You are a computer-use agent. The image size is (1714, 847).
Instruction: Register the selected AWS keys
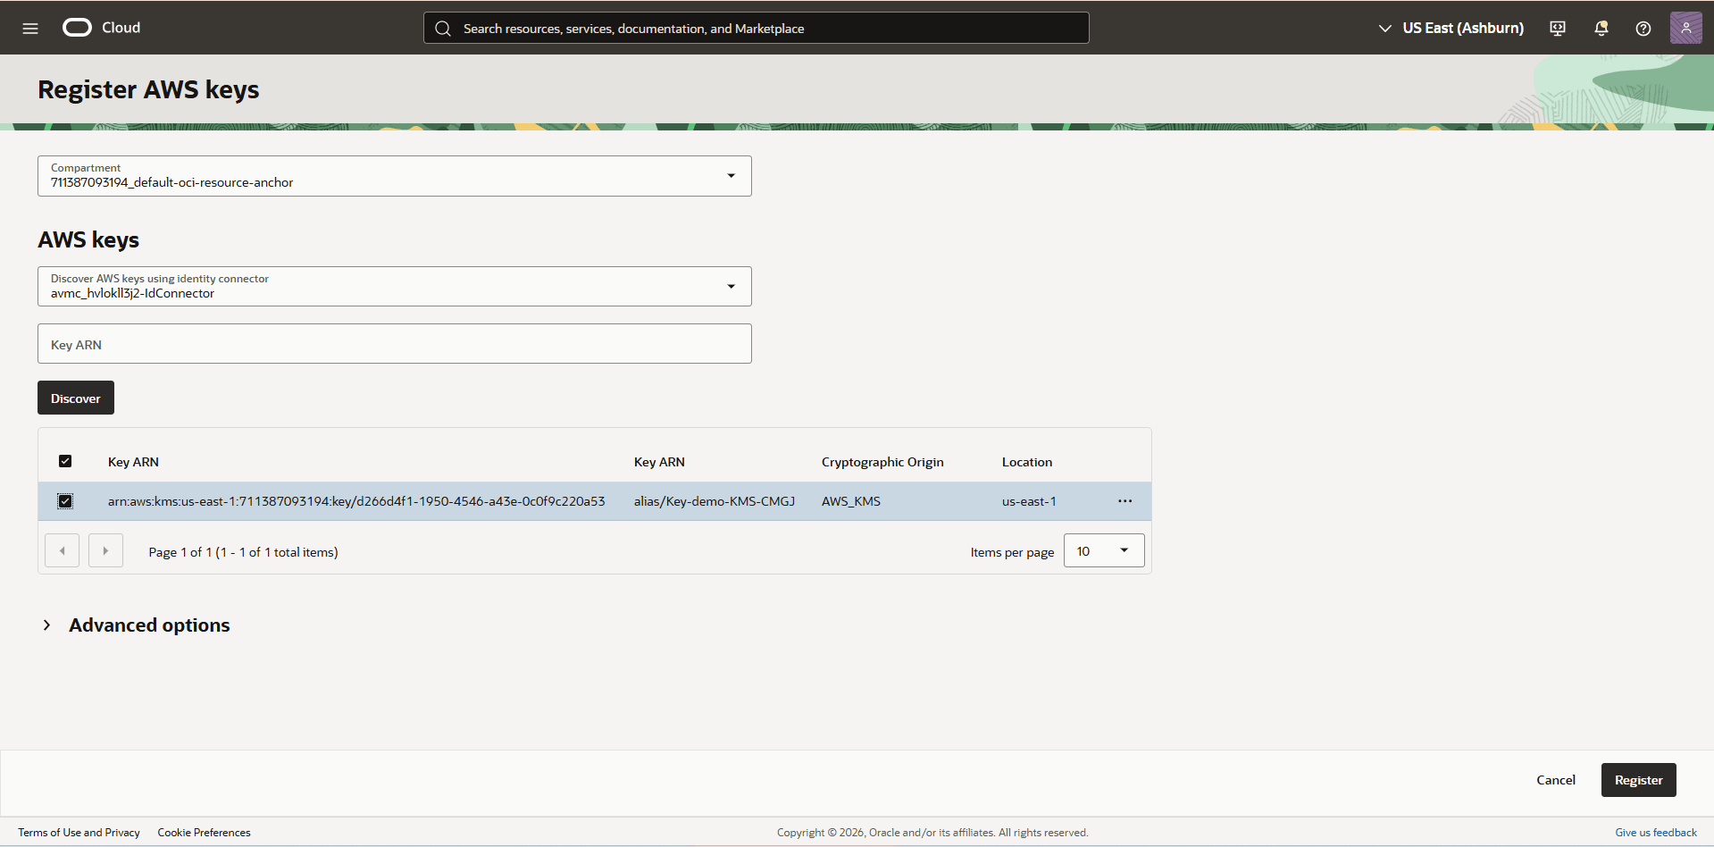click(x=1638, y=779)
